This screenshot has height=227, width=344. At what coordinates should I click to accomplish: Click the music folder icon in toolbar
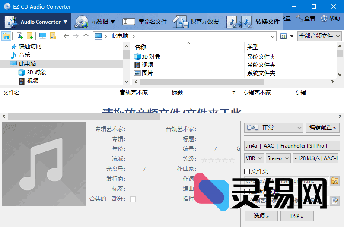pos(53,36)
